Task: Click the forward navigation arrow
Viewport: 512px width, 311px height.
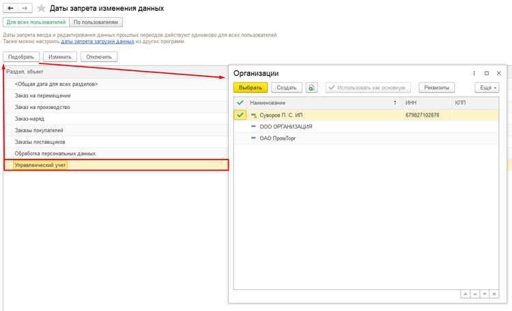Action: click(25, 8)
